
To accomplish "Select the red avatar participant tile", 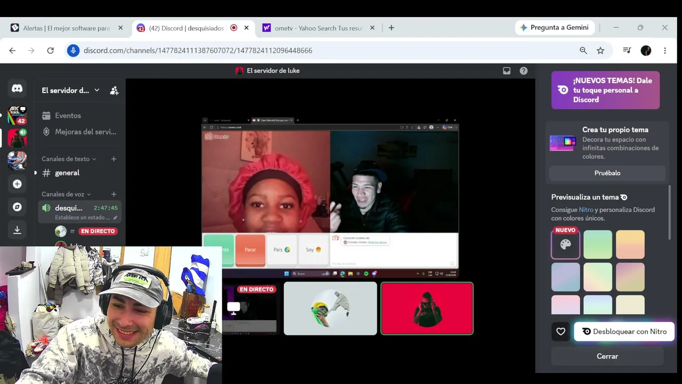I will (427, 308).
